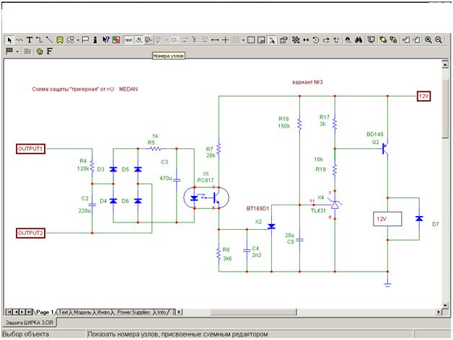Toggle the Cross-hair Cursor plus icon
The width and height of the screenshot is (453, 340).
click(225, 40)
